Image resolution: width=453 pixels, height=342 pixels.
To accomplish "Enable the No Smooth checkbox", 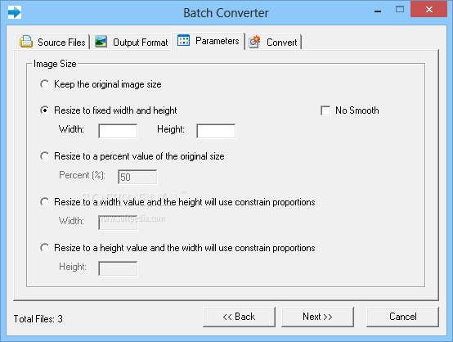I will point(325,110).
